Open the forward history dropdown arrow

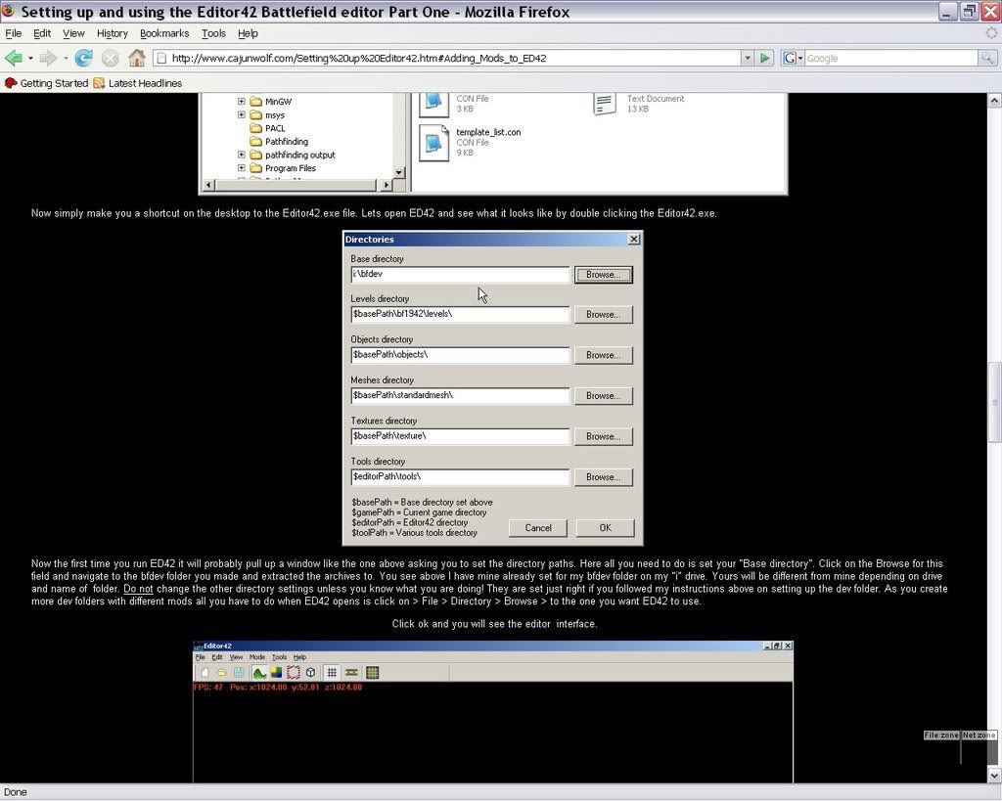coord(66,59)
